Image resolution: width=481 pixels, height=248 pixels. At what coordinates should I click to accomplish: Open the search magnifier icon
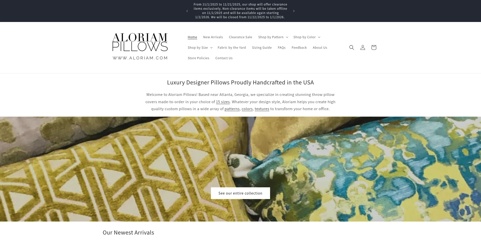(x=351, y=47)
